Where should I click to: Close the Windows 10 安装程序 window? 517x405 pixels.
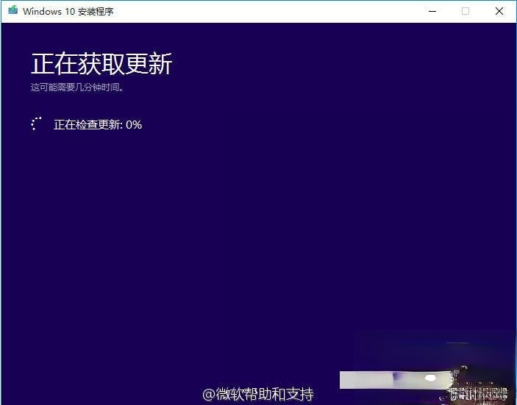(x=499, y=11)
